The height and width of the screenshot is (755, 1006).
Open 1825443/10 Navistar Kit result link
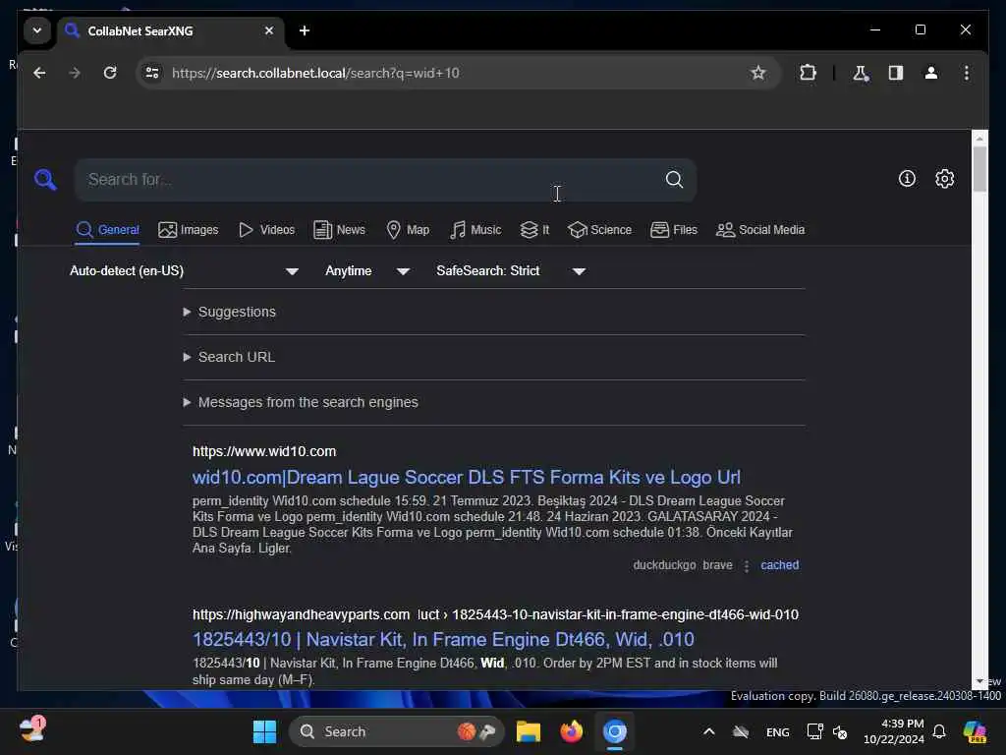tap(443, 639)
